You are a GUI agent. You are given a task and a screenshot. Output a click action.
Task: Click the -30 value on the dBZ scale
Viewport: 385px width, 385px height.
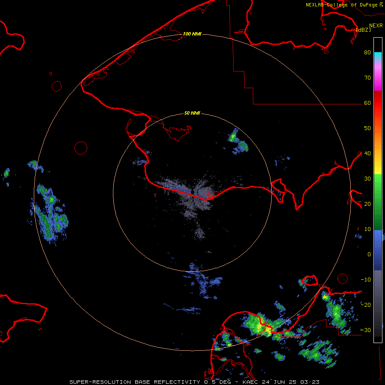click(x=366, y=330)
